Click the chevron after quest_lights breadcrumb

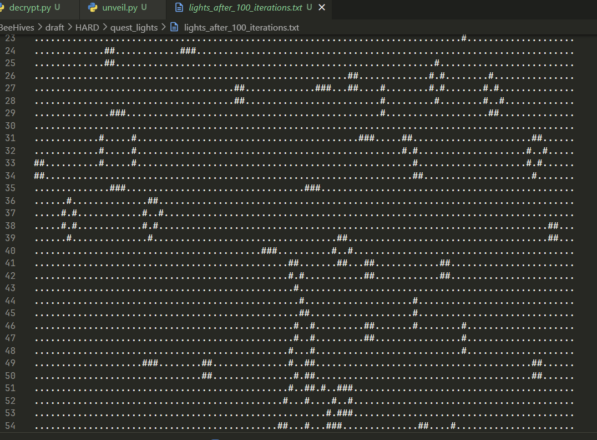tap(163, 27)
